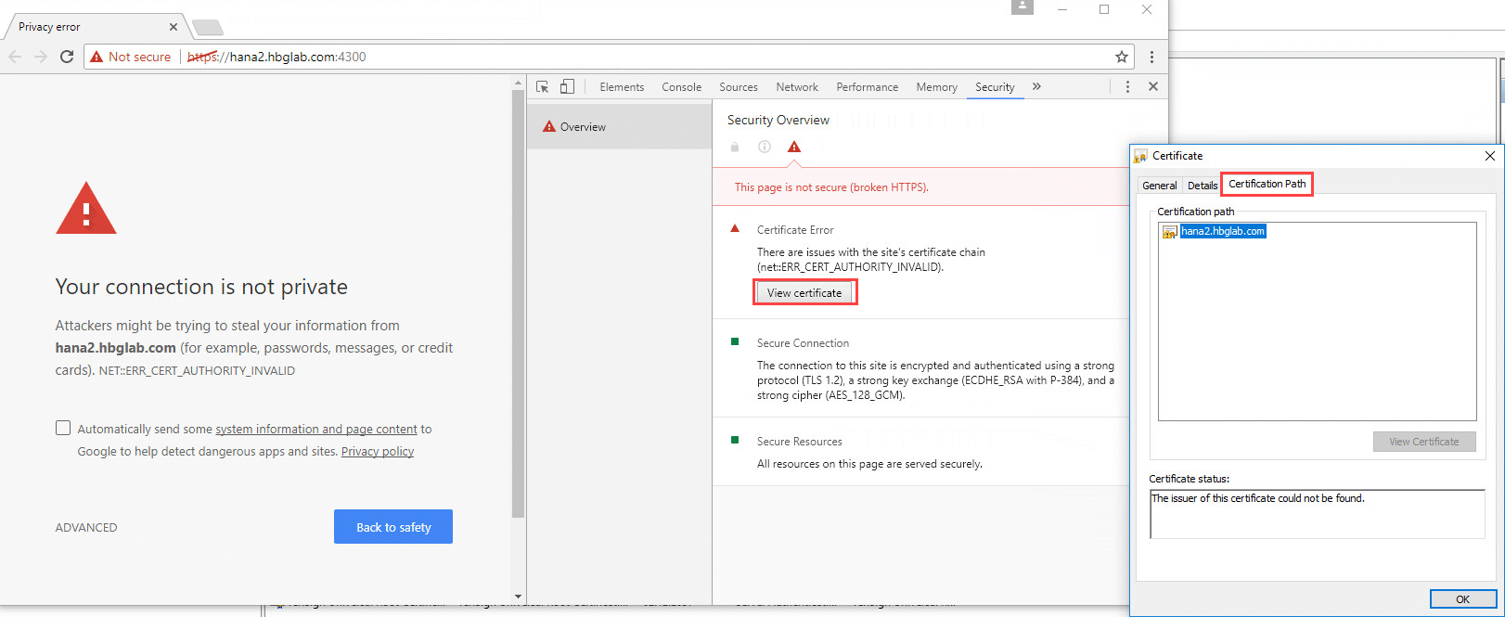Select hana2.hbglab.com certificate icon in path
The height and width of the screenshot is (617, 1505).
1170,232
